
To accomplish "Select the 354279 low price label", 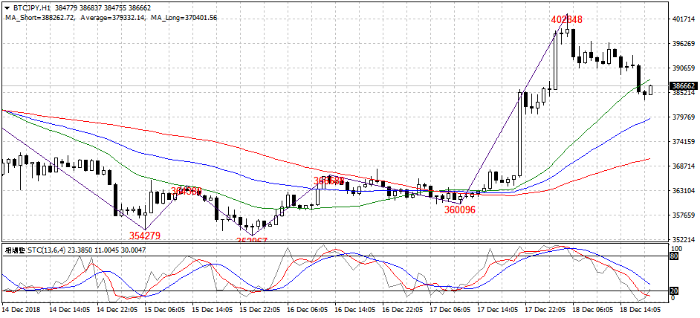I will pyautogui.click(x=145, y=236).
